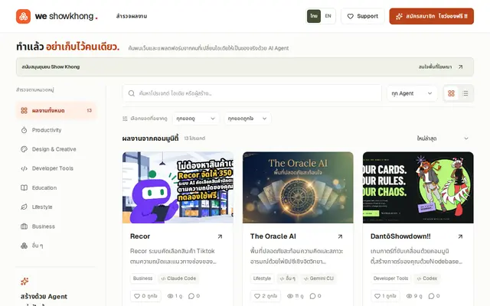Viewport: 490px width, 306px height.
Task: Click the สนับสนุนชุมชน Show Khong banner text
Action: click(x=51, y=67)
